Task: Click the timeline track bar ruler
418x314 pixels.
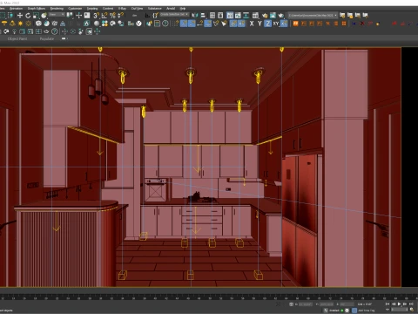Action: tap(209, 297)
